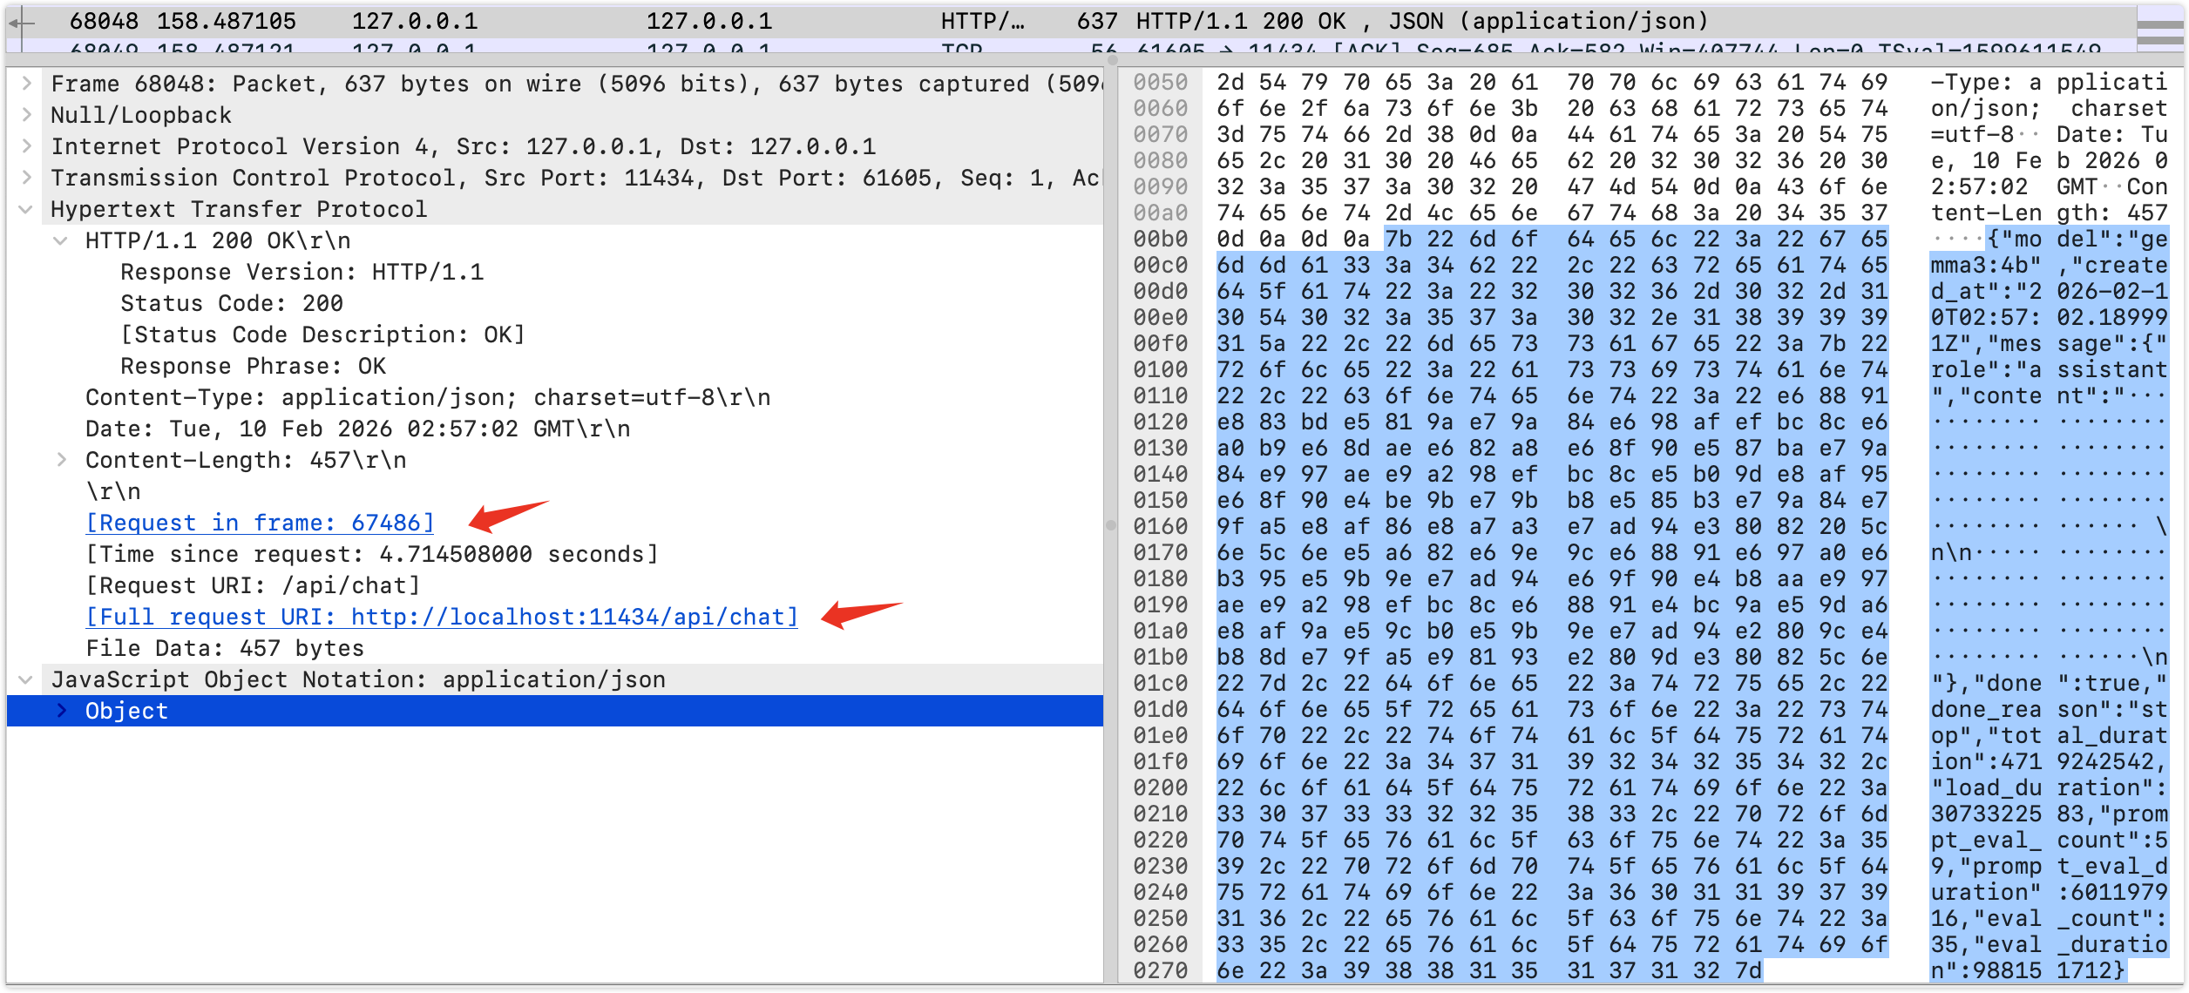2189x993 pixels.
Task: Collapse the Hypertext Transfer Protocol section
Action: [26, 209]
